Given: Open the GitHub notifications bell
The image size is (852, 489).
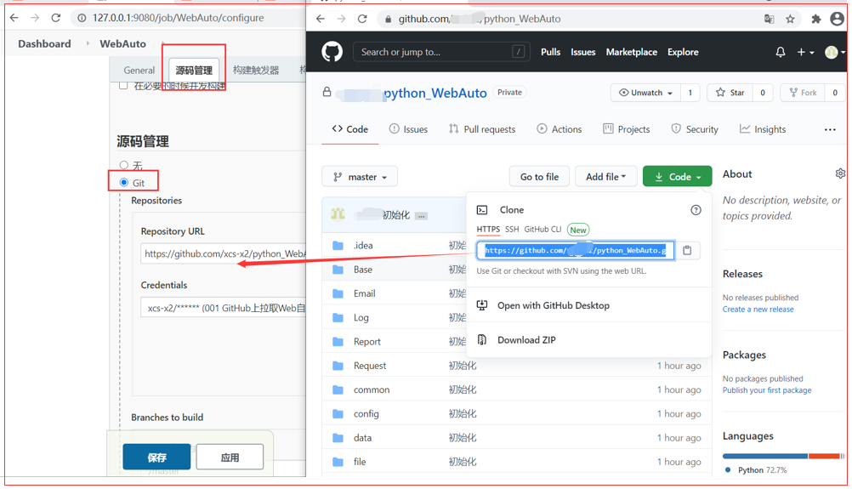Looking at the screenshot, I should point(781,52).
